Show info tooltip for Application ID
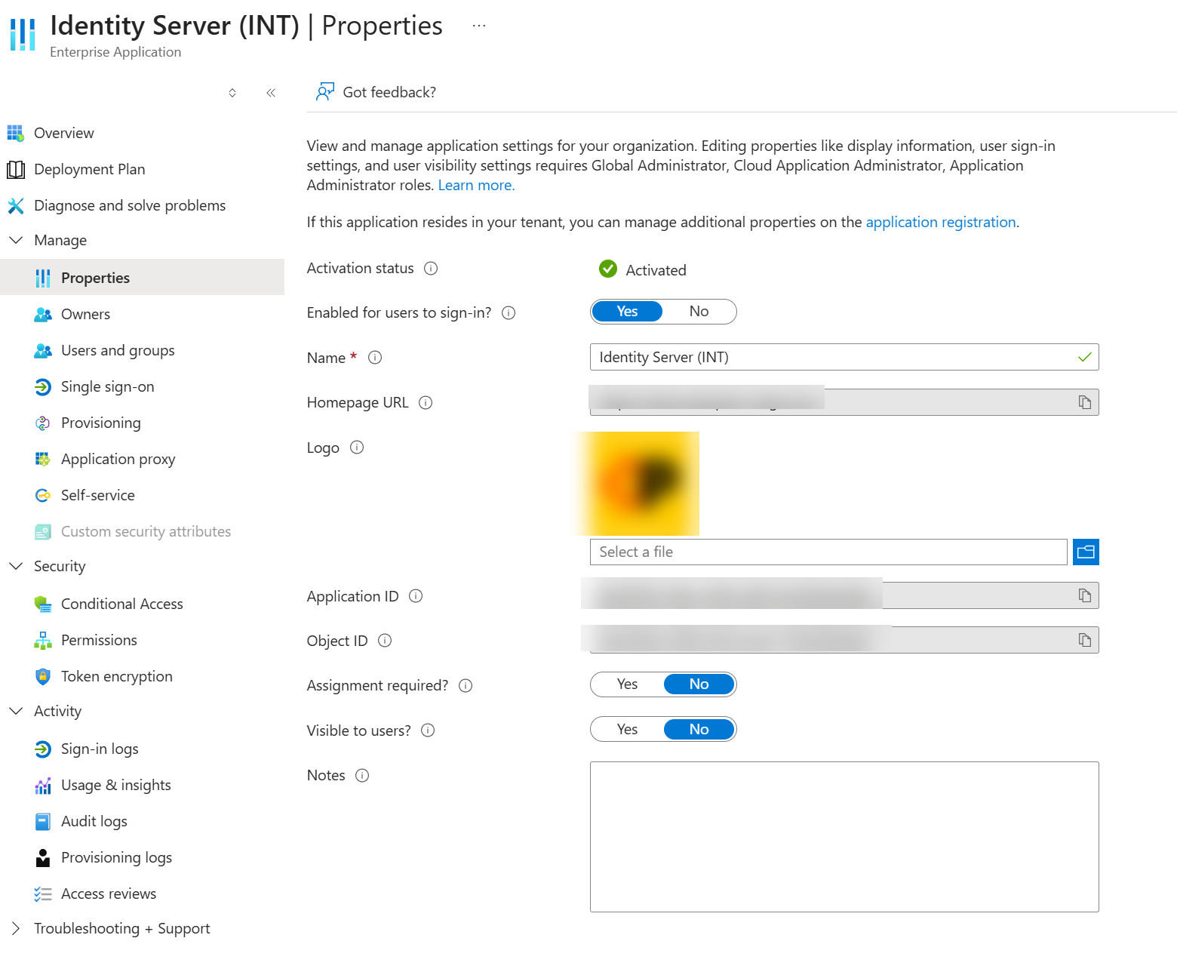1177x975 pixels. 416,596
